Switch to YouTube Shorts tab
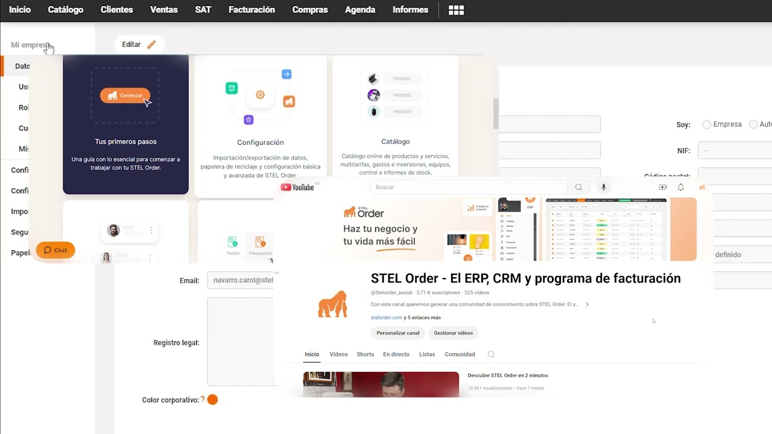This screenshot has width=772, height=434. pos(365,354)
